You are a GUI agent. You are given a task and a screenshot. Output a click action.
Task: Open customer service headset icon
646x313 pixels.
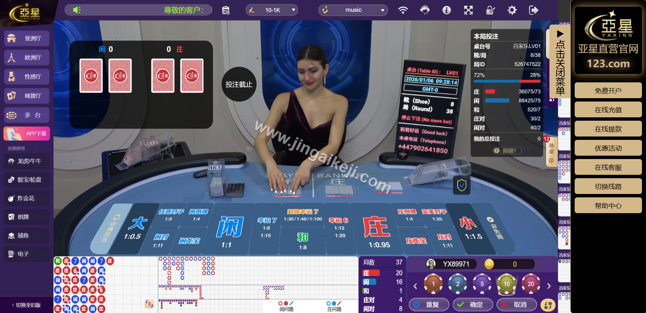(x=425, y=10)
